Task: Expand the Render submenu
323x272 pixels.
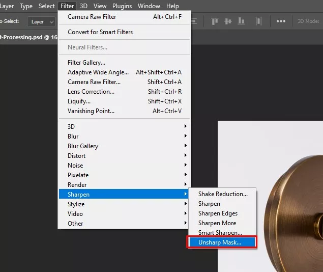Action: (x=125, y=184)
